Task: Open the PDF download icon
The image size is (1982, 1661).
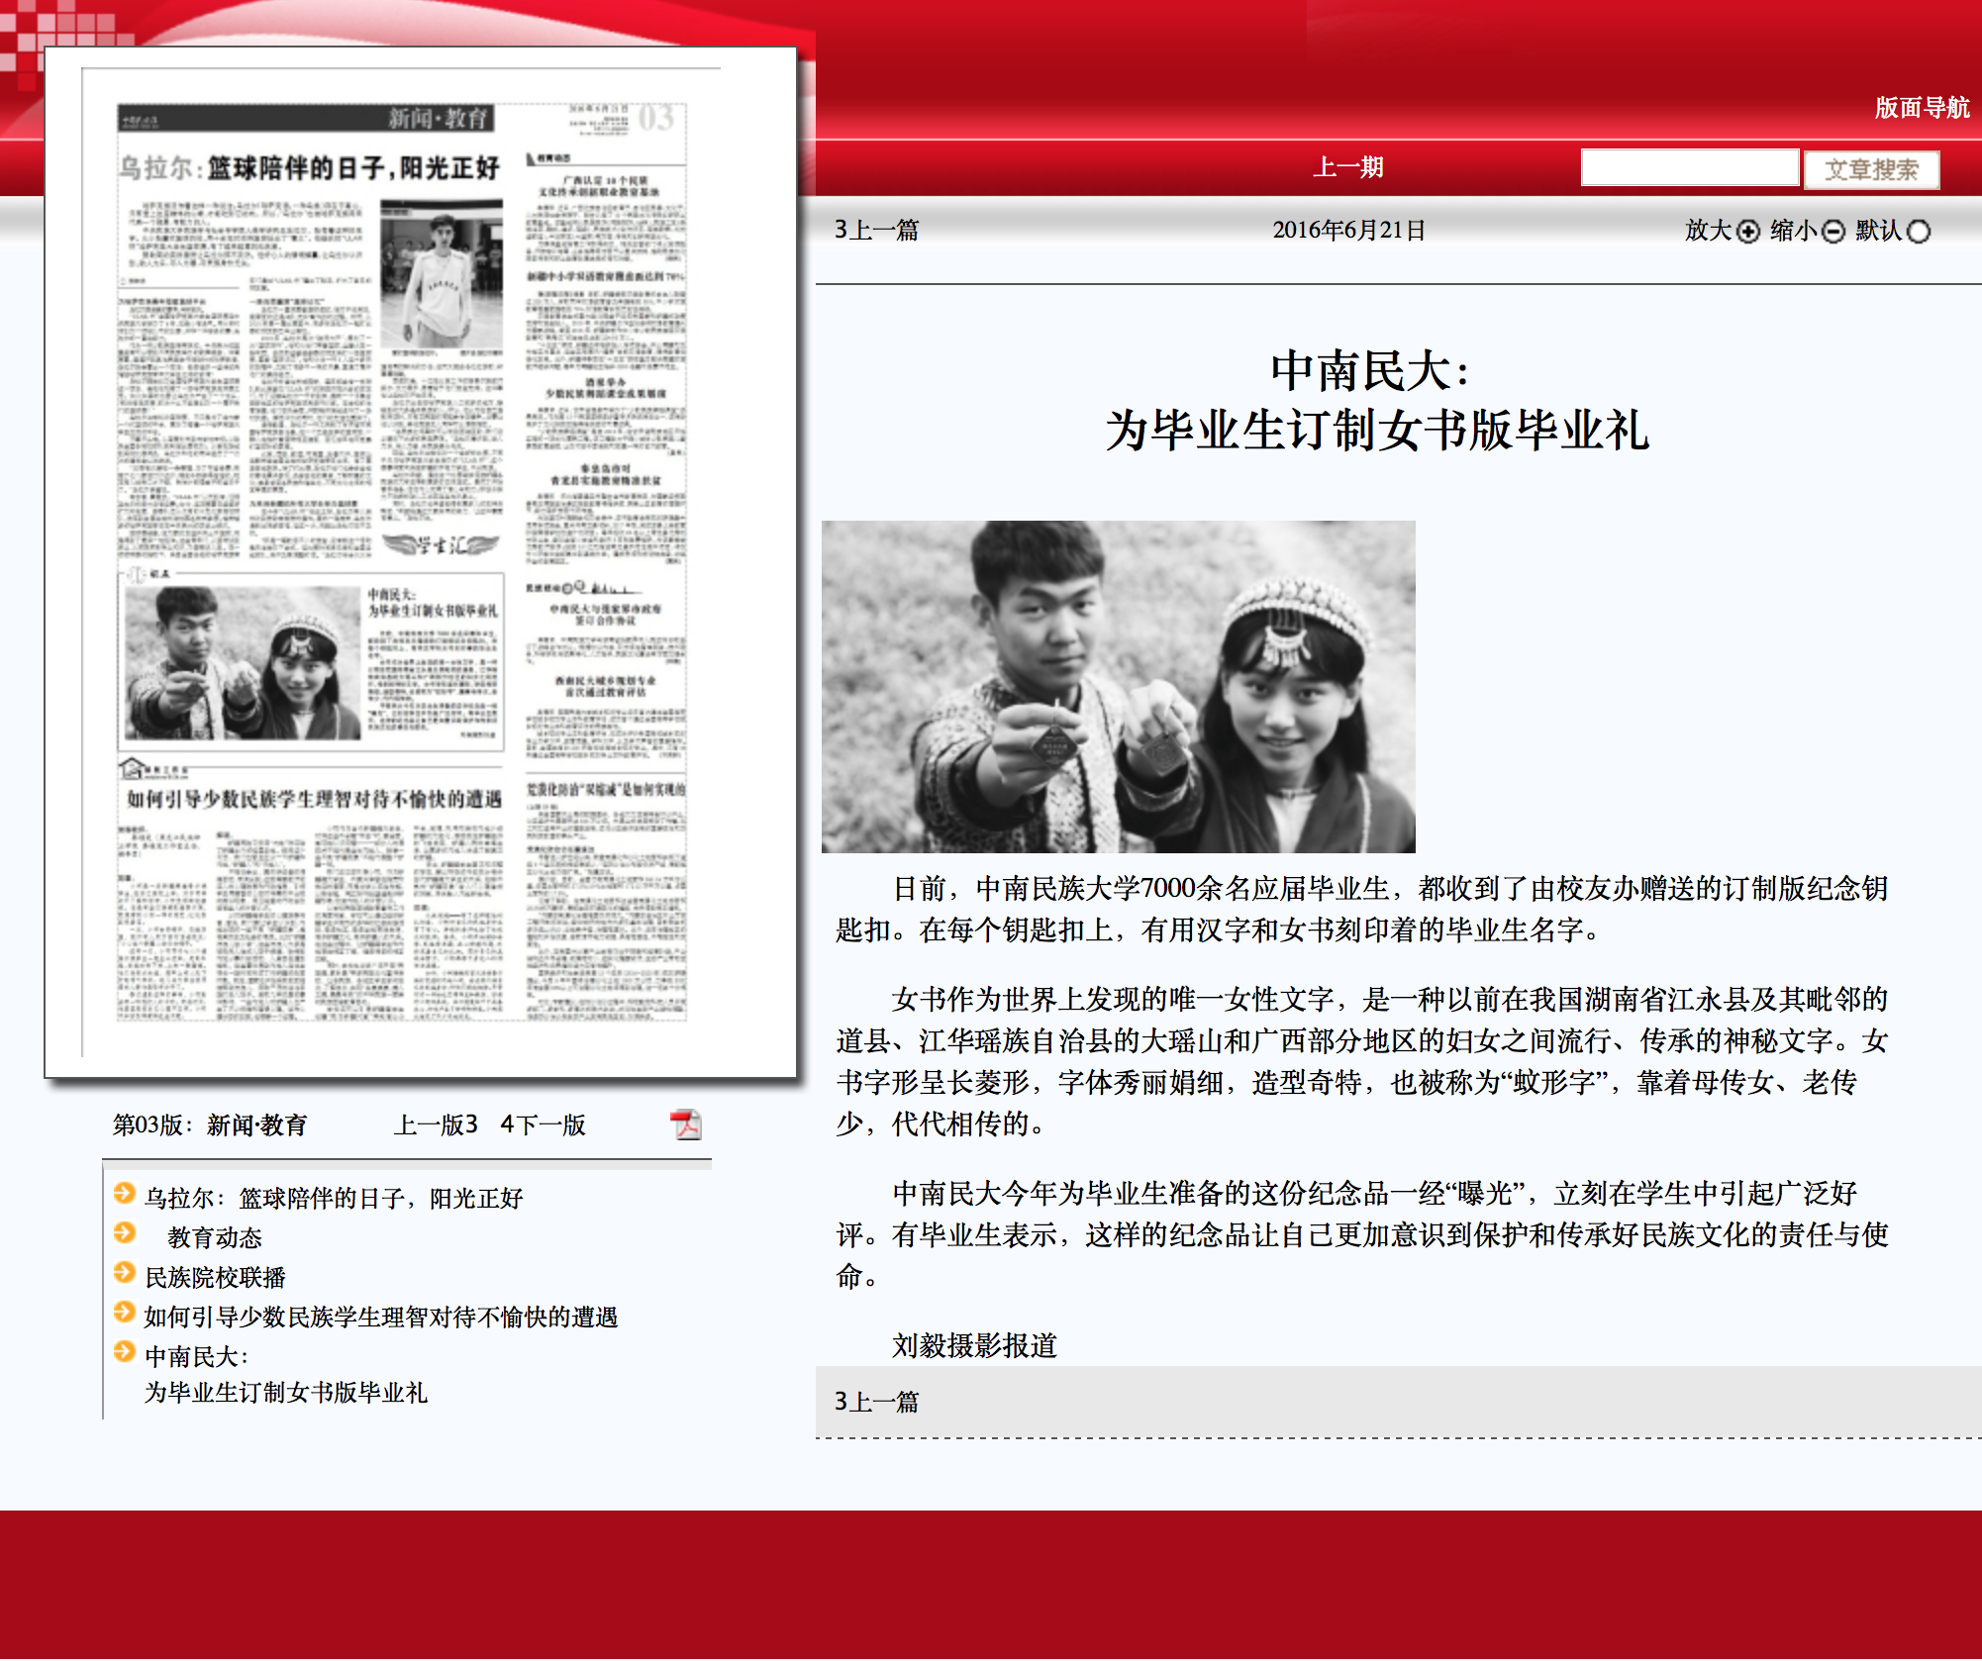Action: point(685,1124)
